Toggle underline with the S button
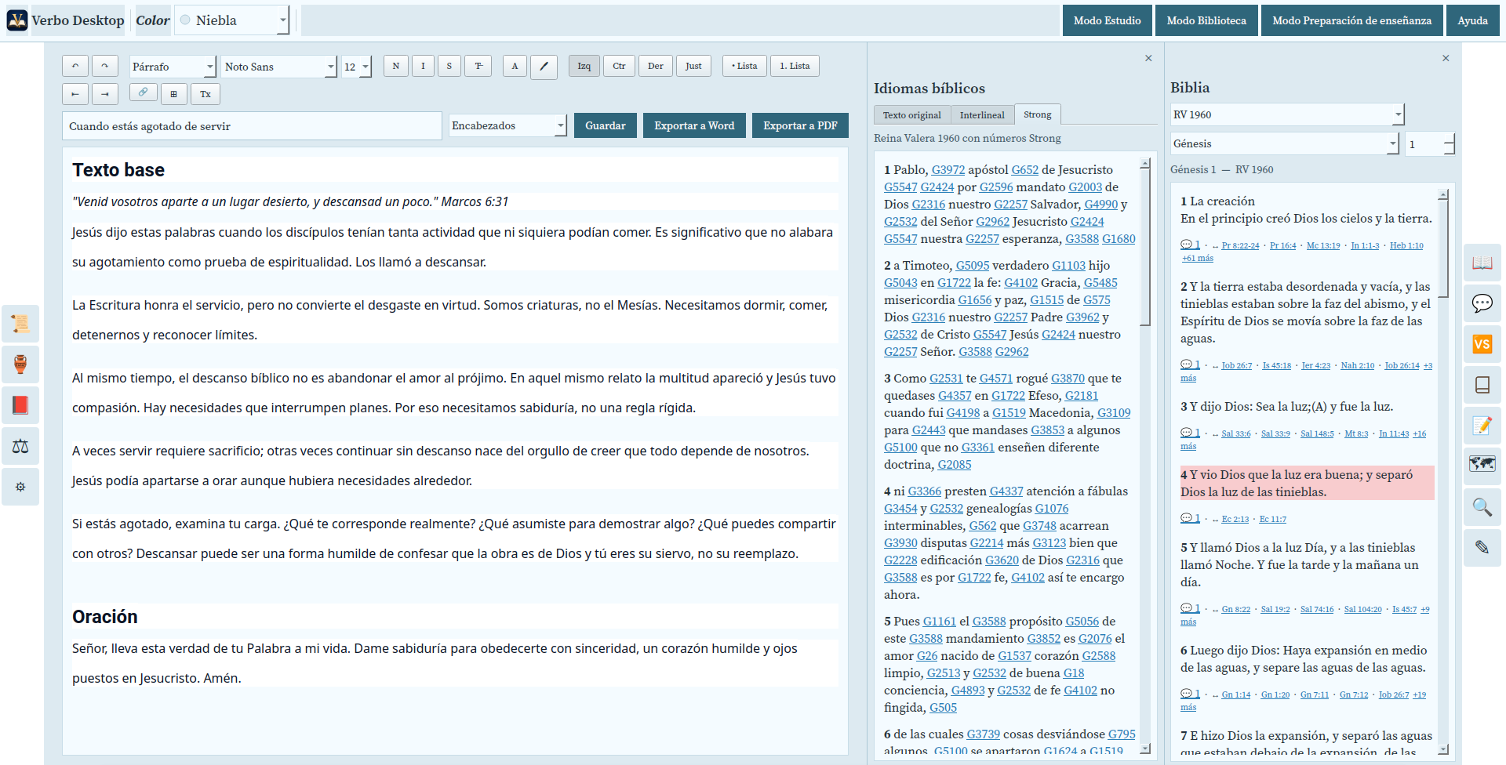 (449, 66)
